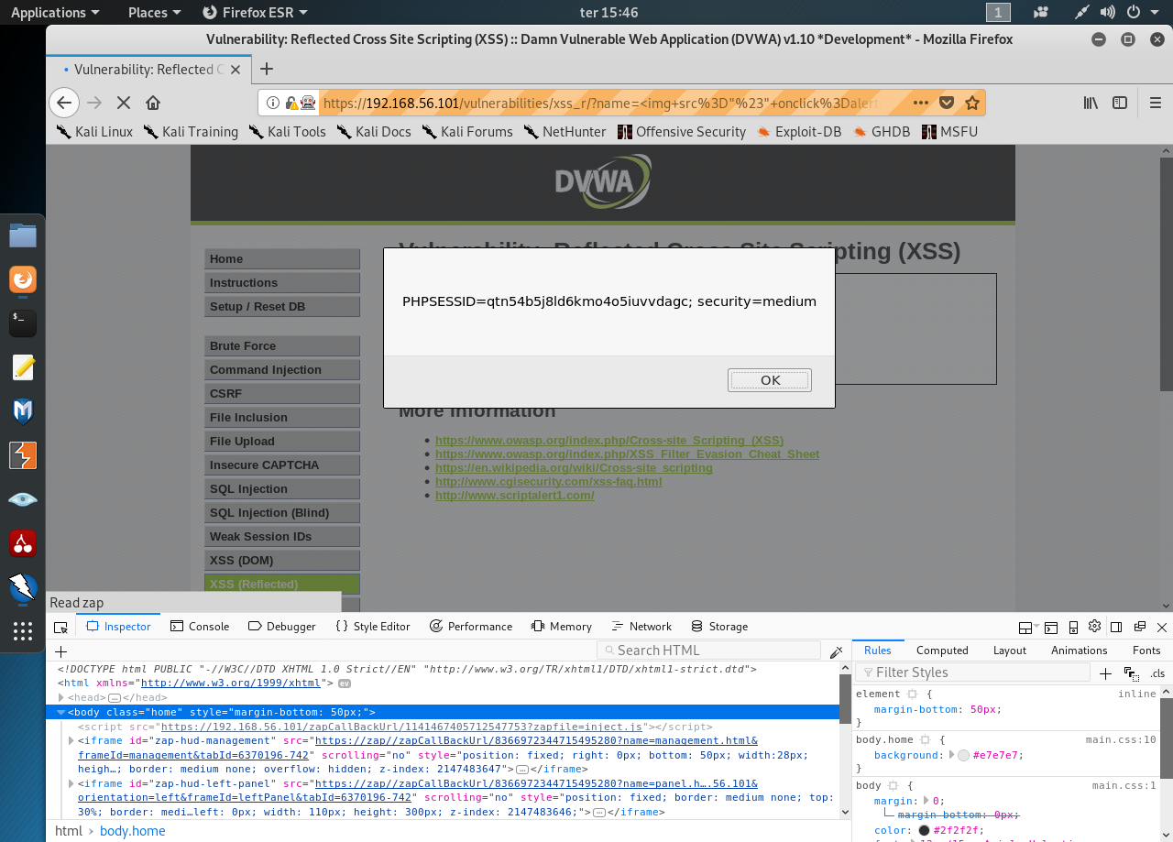Launch Burp Suite from the dock
Screen dimensions: 1173x842
coord(23,455)
